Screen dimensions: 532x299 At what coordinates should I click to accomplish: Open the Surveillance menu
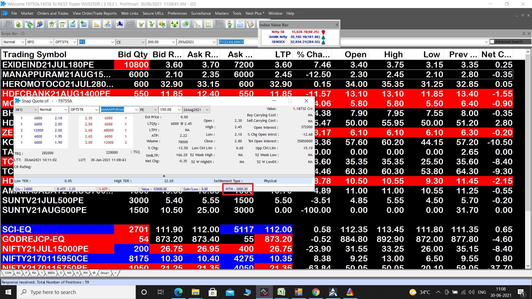click(x=201, y=13)
